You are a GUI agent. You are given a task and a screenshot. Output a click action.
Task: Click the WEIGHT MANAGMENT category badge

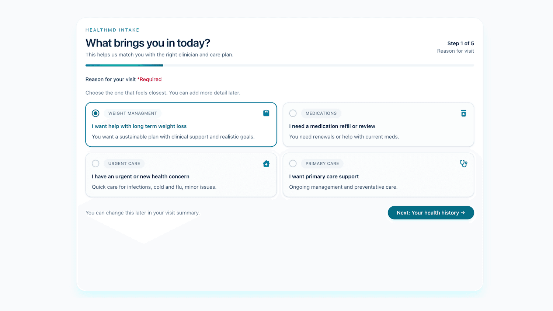tap(133, 113)
